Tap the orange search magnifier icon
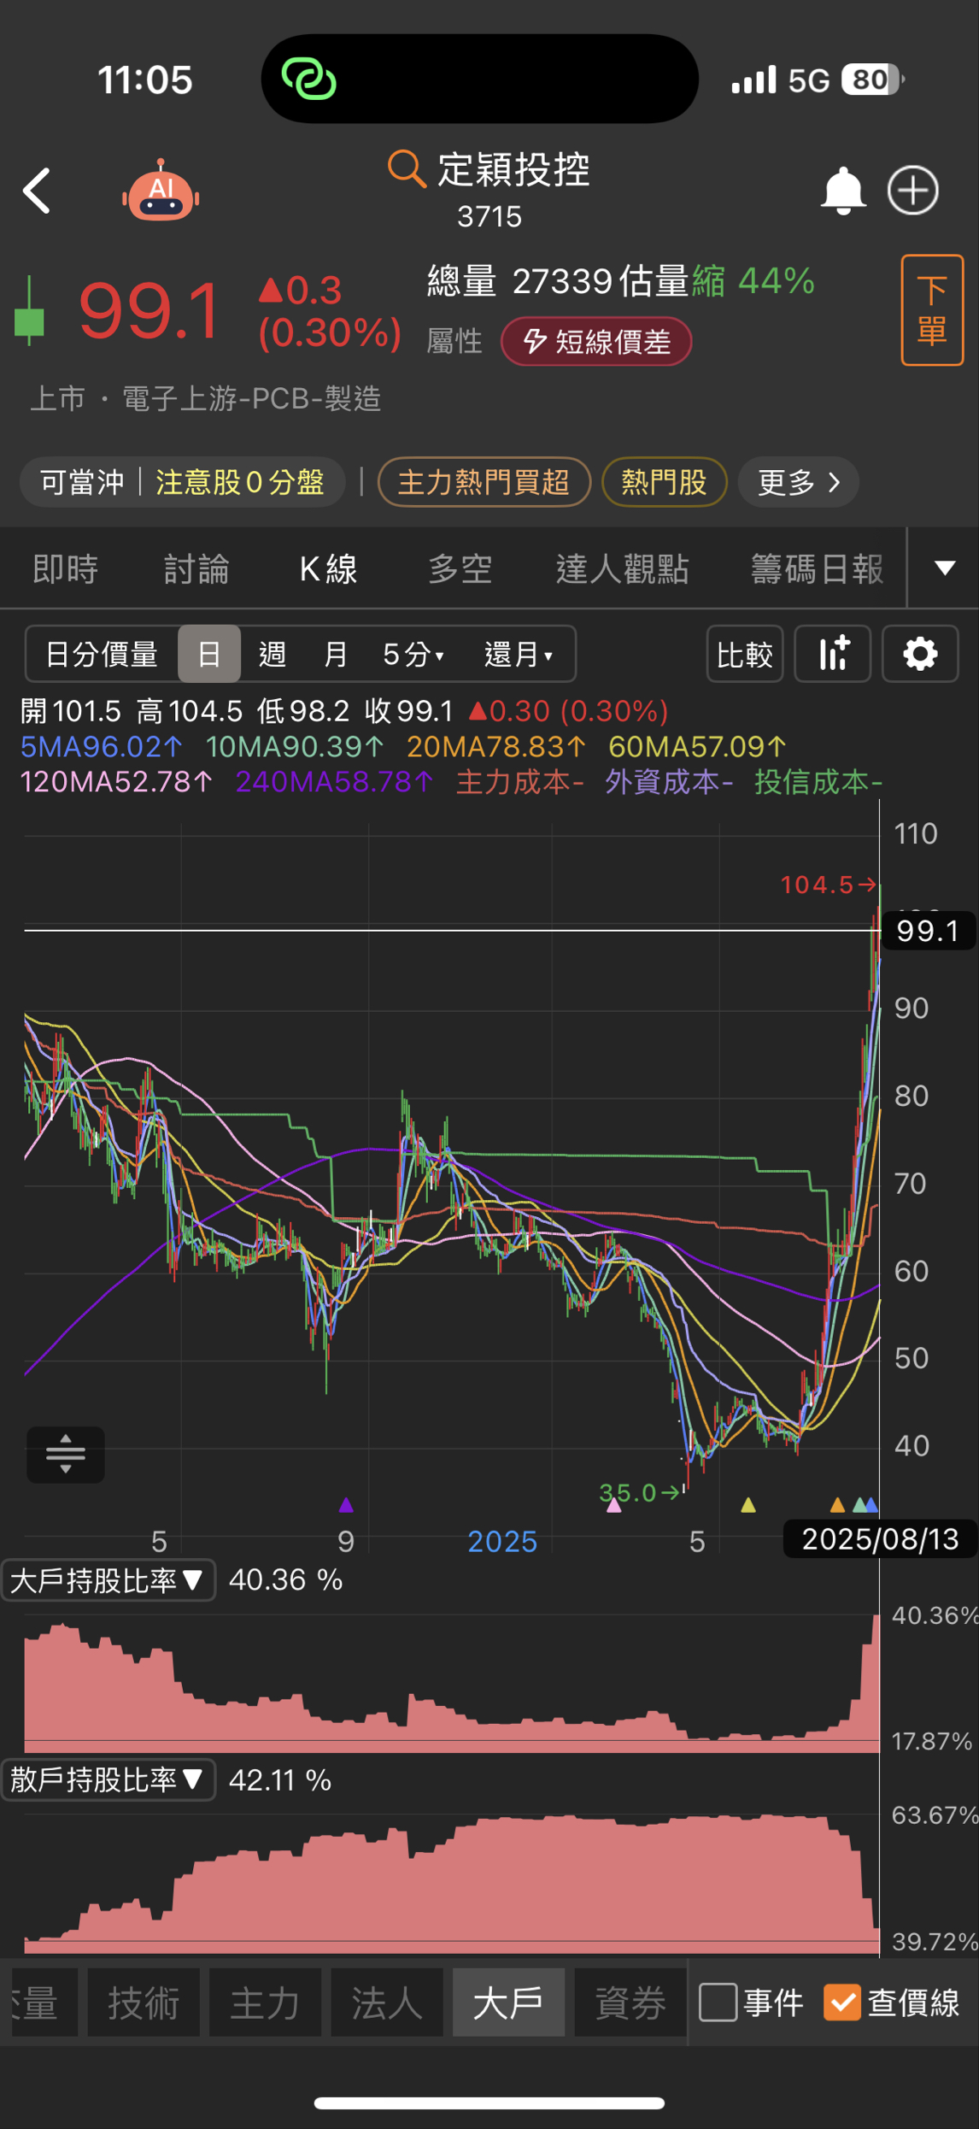The image size is (979, 2129). point(406,168)
